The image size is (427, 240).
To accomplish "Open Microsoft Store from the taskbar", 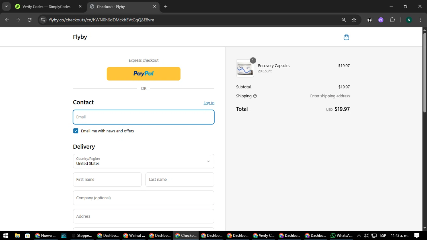I will point(27,235).
